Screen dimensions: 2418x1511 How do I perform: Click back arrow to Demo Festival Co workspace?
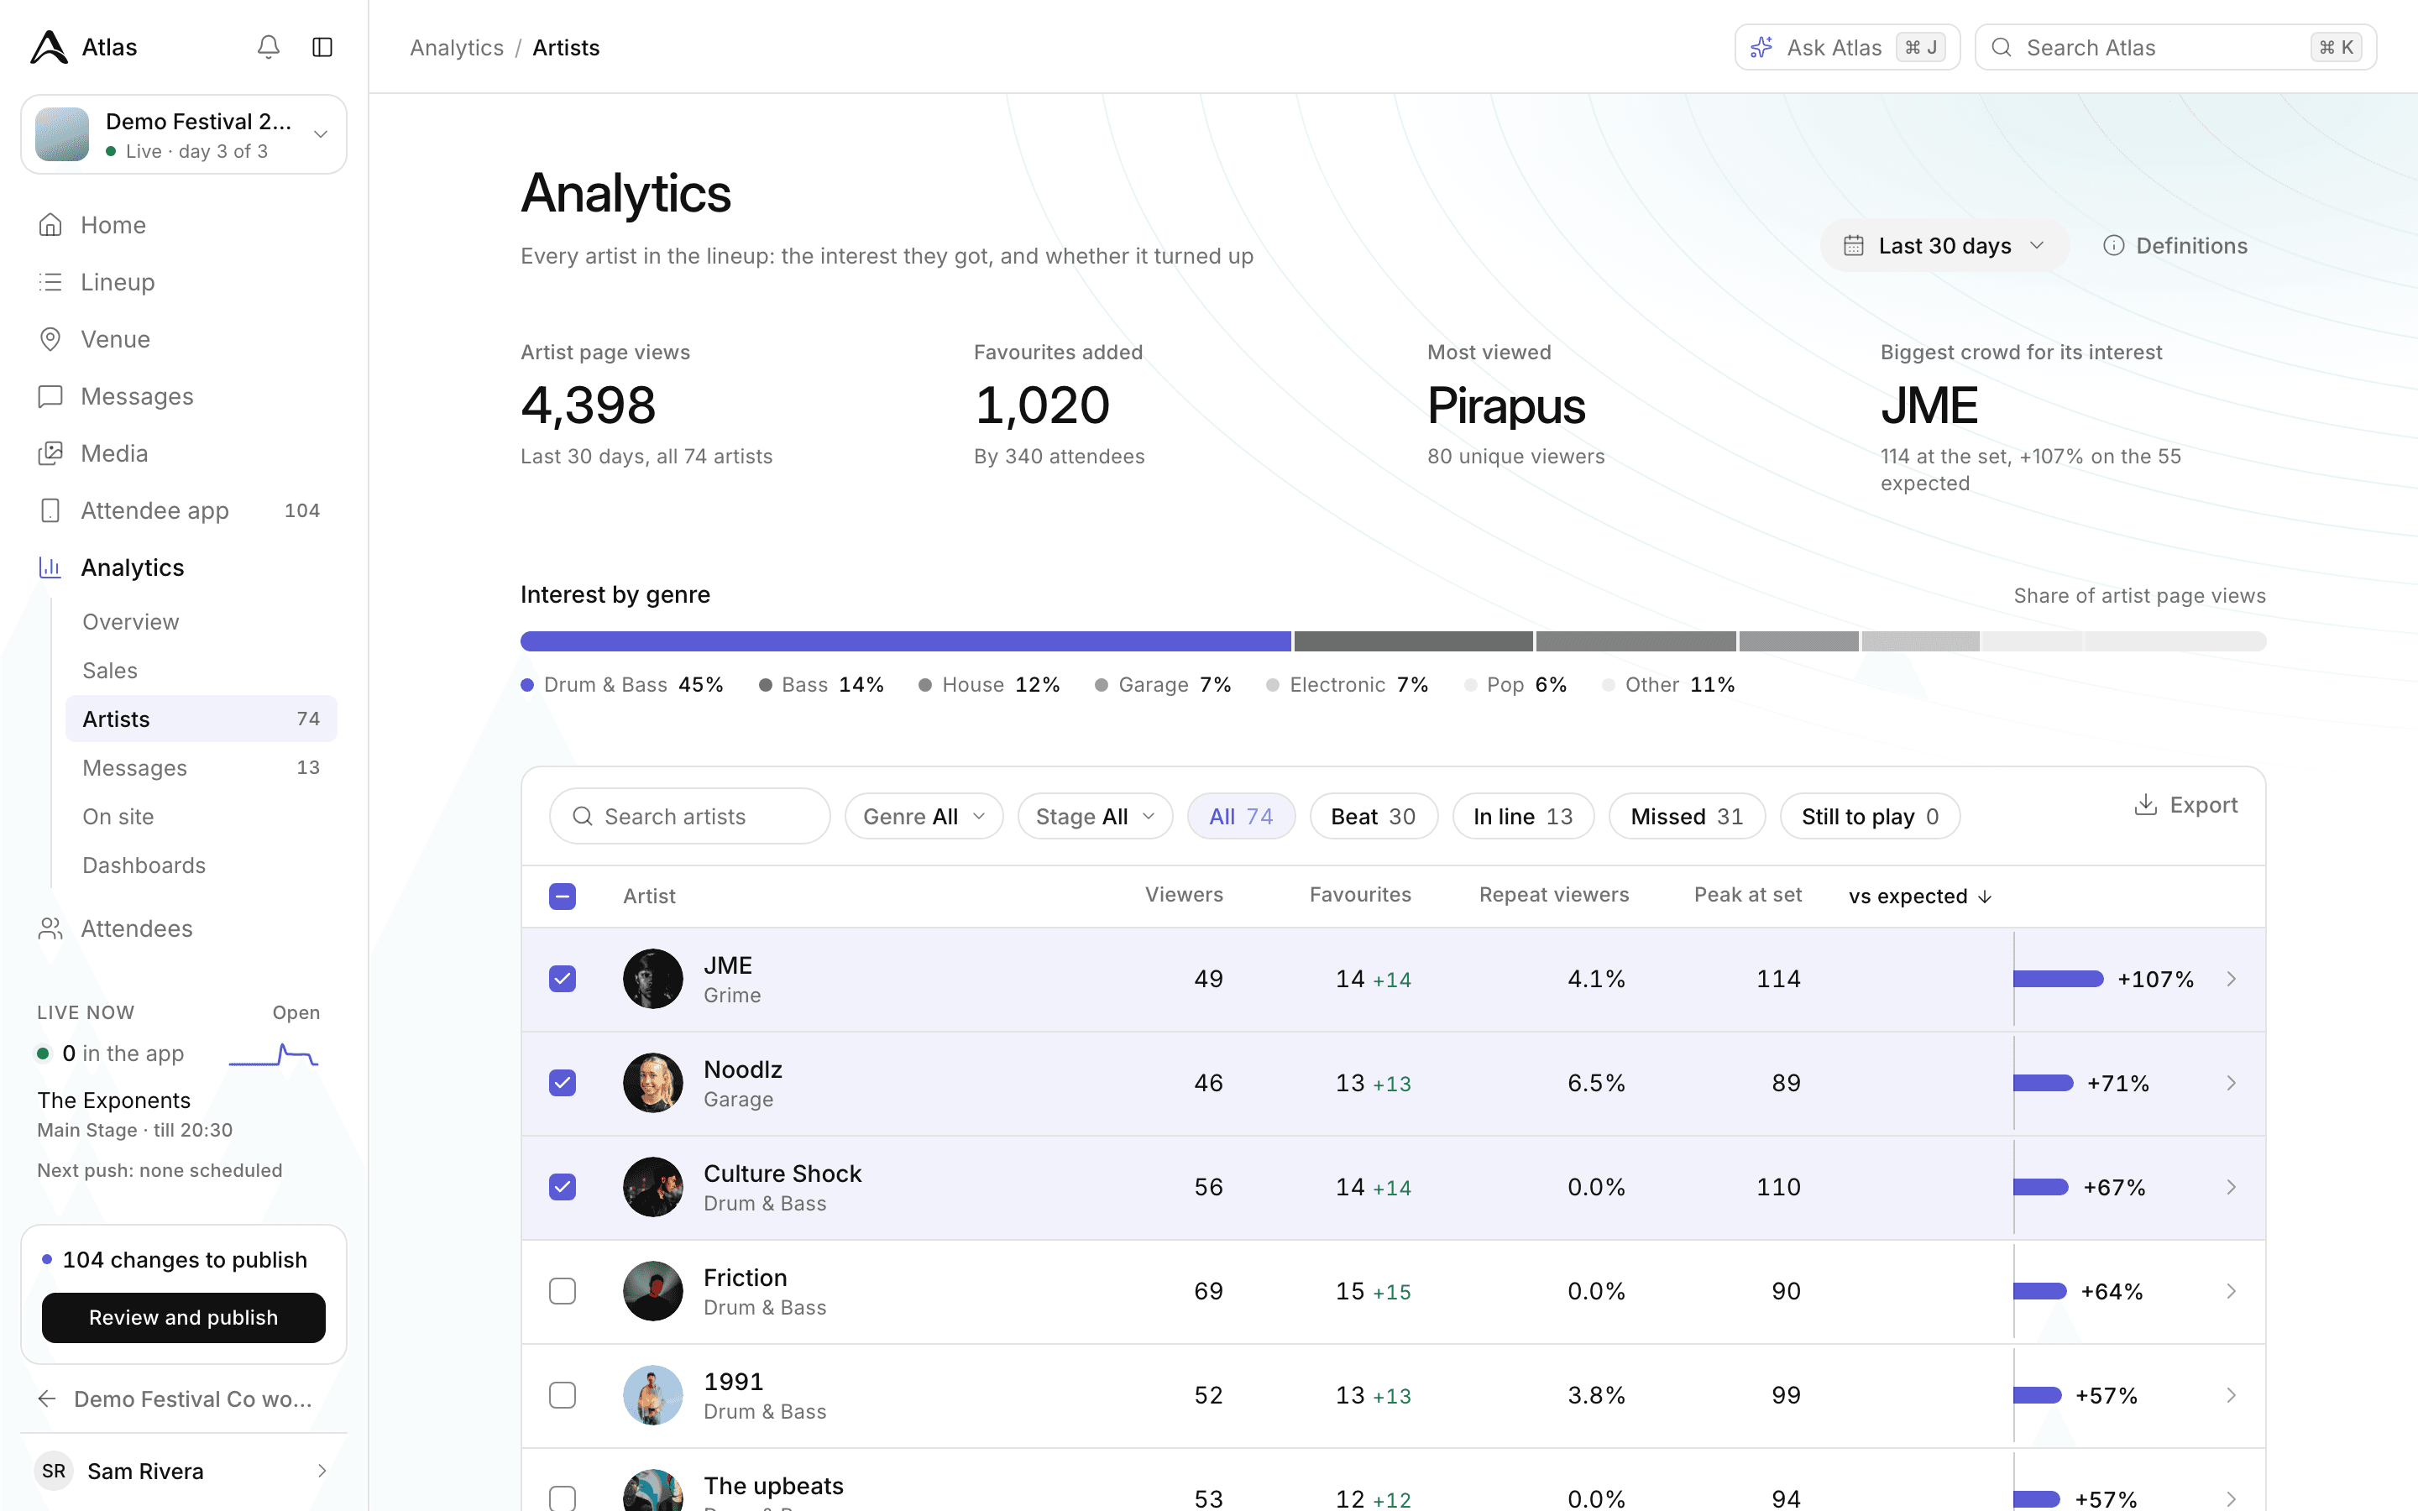point(47,1399)
